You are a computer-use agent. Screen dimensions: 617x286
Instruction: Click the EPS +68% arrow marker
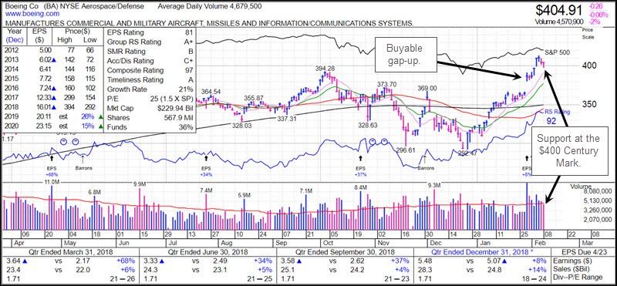click(51, 158)
